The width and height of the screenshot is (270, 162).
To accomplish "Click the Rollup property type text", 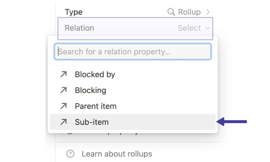I will click(x=189, y=12).
